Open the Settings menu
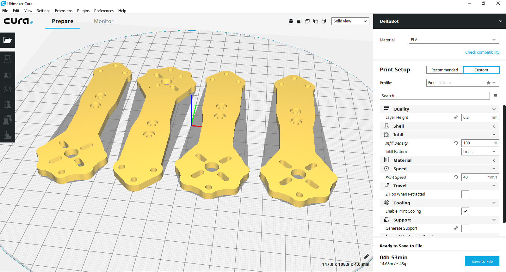506x272 pixels. point(44,11)
